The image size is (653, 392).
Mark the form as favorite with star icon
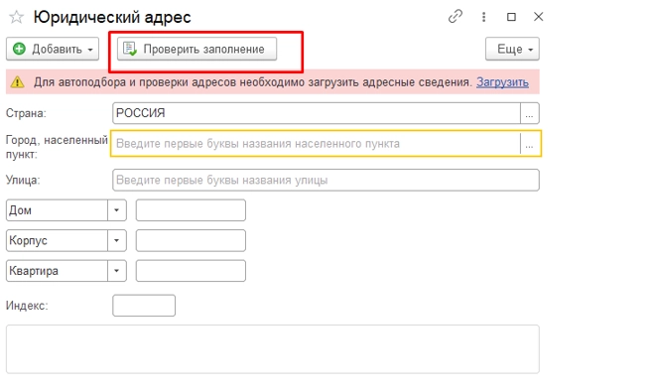(x=16, y=18)
